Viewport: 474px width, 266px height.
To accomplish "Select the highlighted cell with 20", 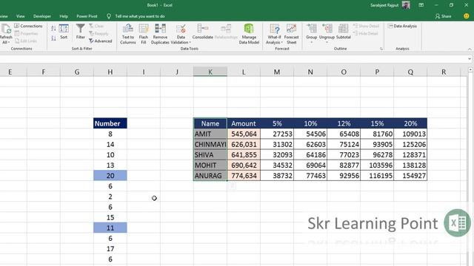I will (x=110, y=176).
